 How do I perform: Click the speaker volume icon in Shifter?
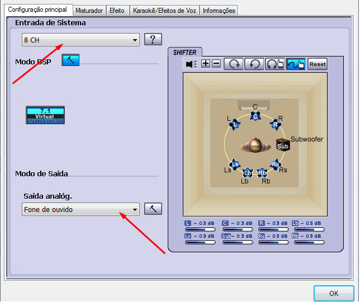tap(192, 64)
